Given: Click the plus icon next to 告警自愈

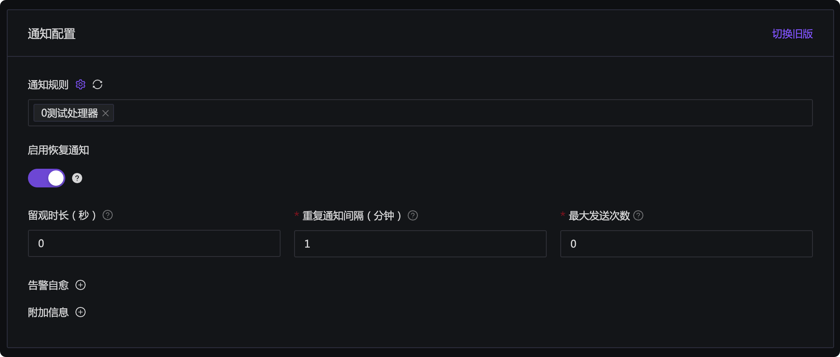Looking at the screenshot, I should pos(81,285).
